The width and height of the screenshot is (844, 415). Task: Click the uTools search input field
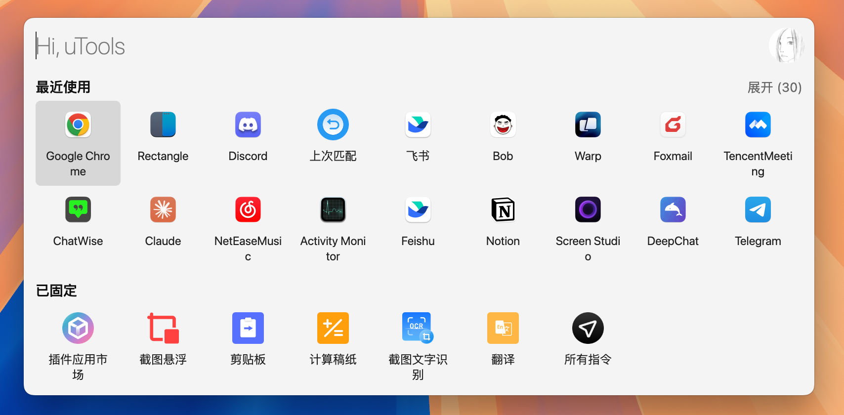(x=346, y=46)
